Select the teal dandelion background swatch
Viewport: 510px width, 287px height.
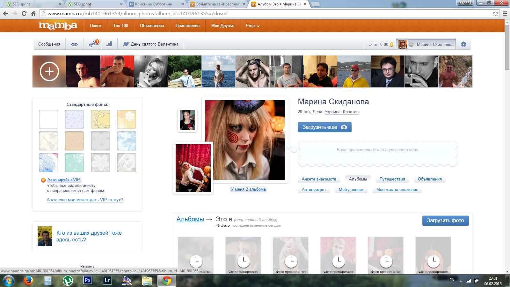pyautogui.click(x=74, y=163)
